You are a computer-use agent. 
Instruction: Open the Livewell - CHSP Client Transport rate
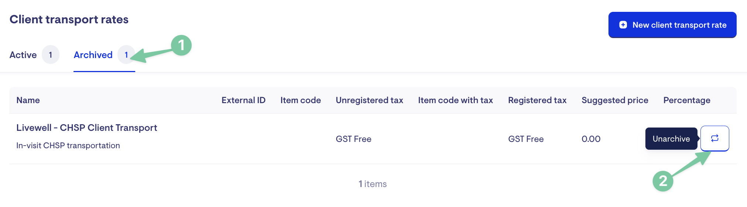[87, 128]
